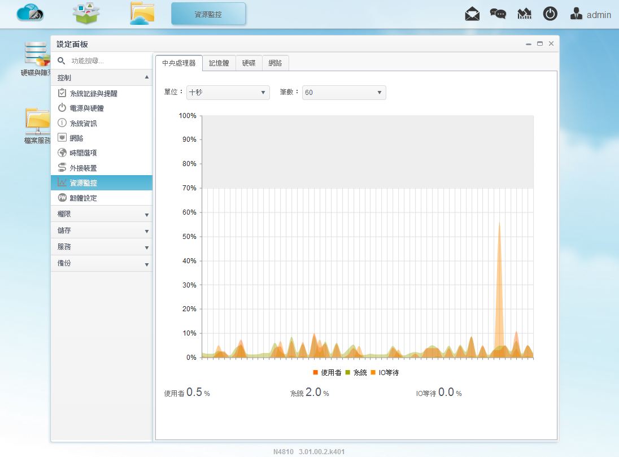
Task: Open 網路 settings in sidebar
Action: coord(102,138)
